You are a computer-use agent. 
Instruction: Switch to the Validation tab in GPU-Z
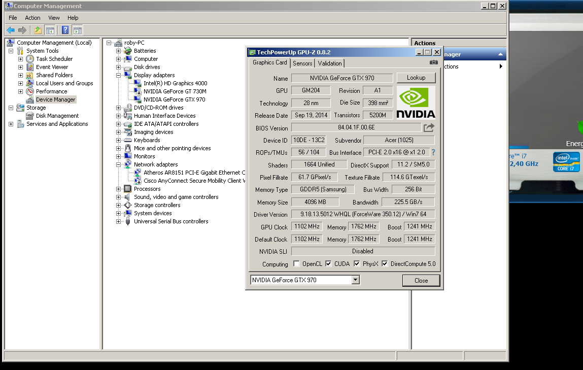[330, 63]
